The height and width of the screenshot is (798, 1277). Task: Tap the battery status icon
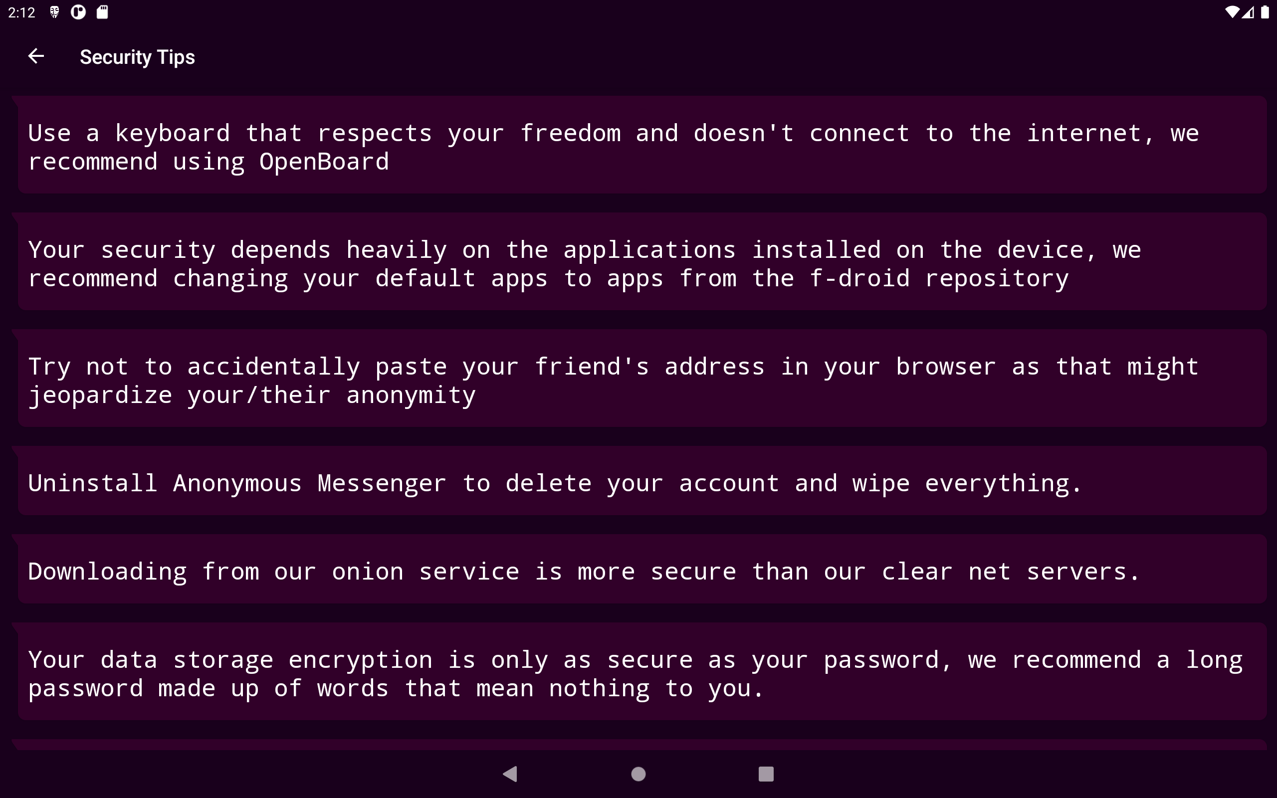(1265, 12)
